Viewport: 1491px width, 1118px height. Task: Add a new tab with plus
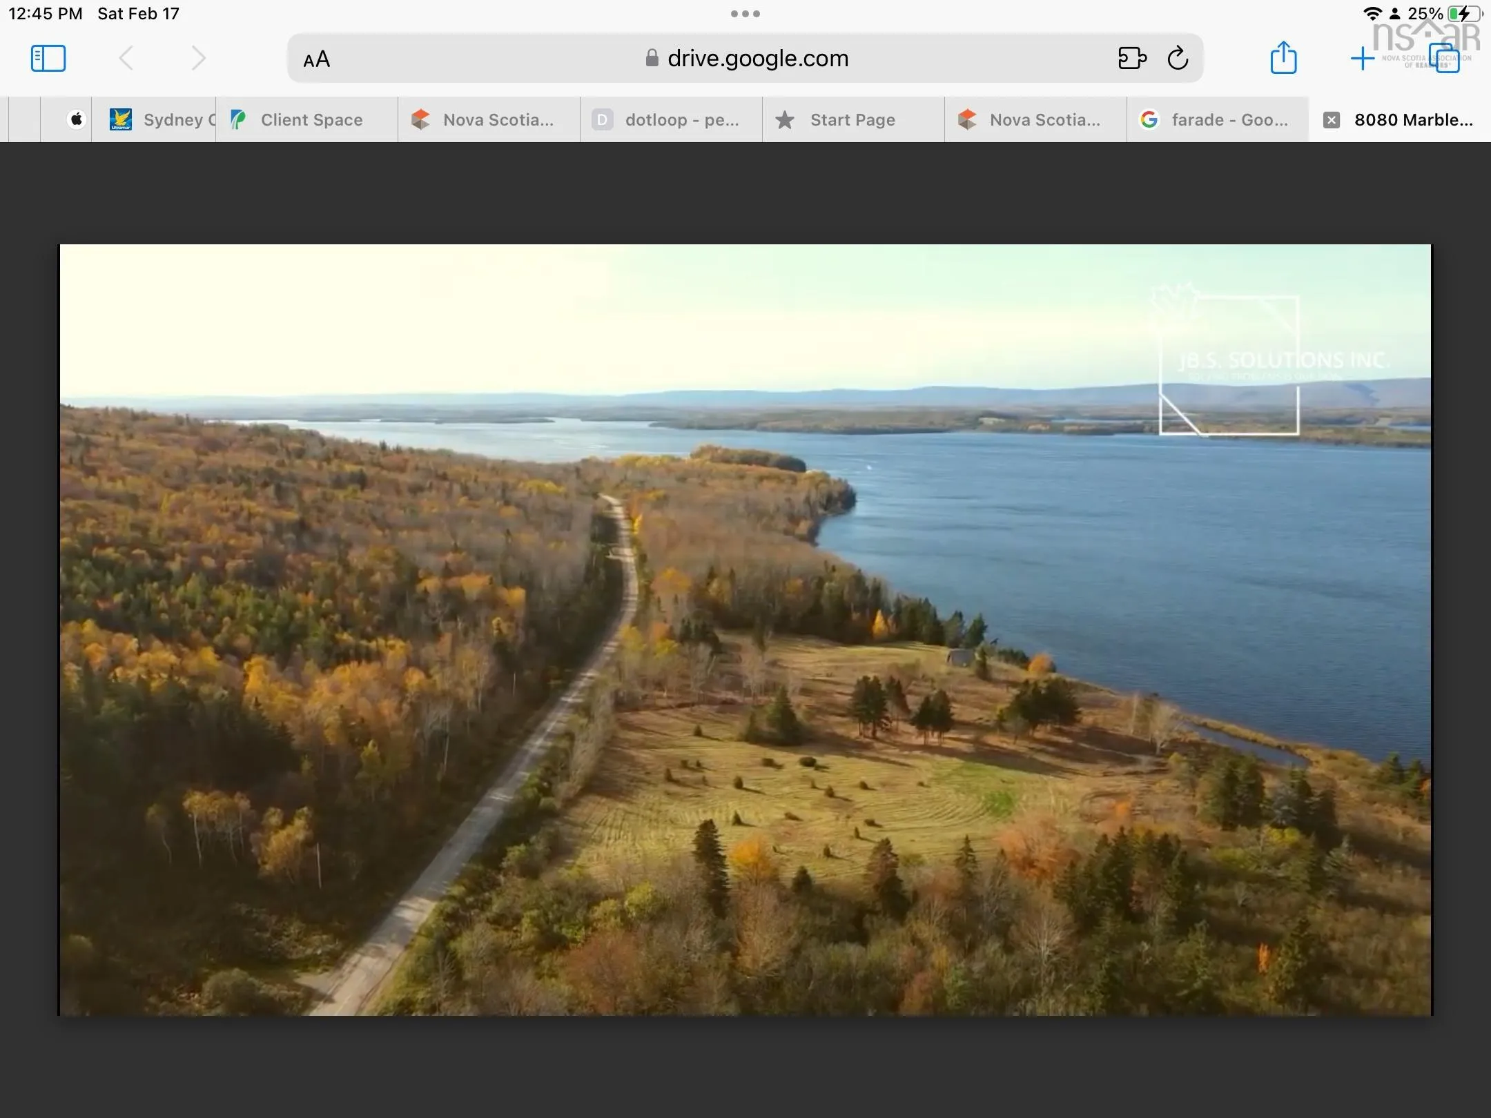(1362, 58)
